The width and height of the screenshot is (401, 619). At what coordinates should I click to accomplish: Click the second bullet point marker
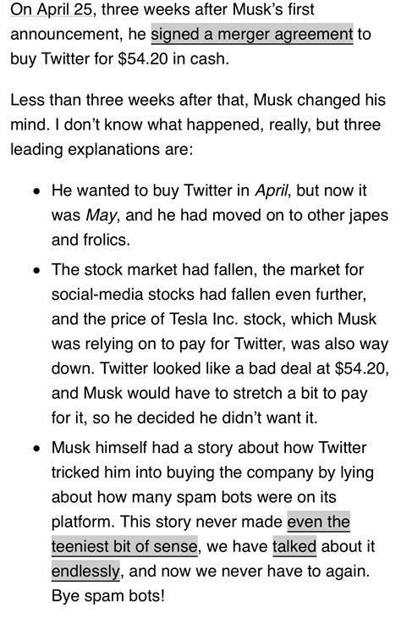[36, 272]
